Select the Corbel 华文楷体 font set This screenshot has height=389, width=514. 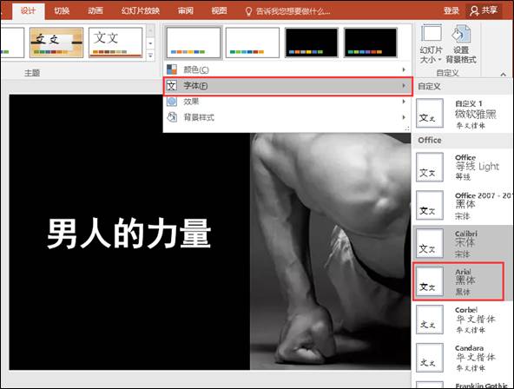[463, 320]
